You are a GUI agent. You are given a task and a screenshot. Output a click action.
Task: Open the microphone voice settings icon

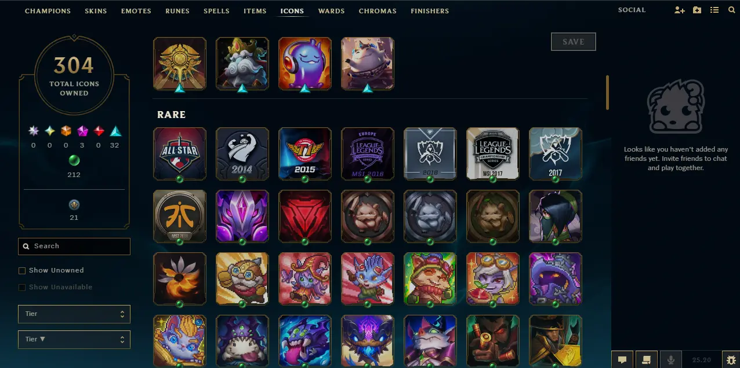[x=671, y=360]
